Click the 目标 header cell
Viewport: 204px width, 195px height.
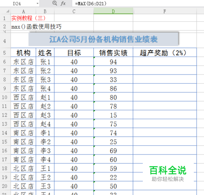point(74,52)
